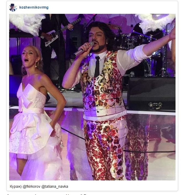Open the @tatiana_navka mention in caption
The height and width of the screenshot is (195, 182).
(55, 186)
